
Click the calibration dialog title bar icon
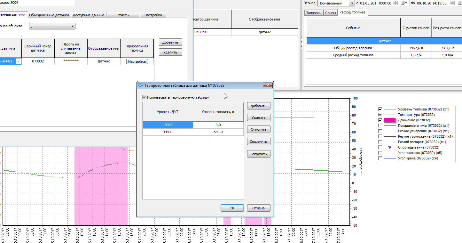(x=140, y=85)
